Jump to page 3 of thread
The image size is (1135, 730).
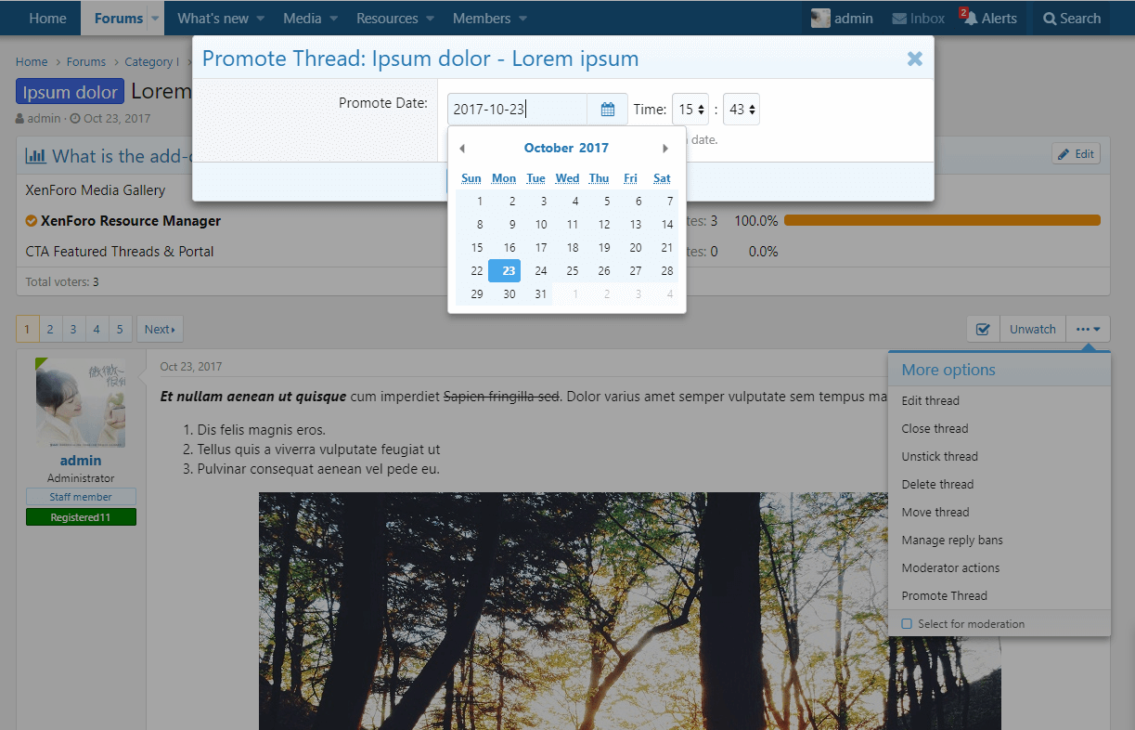point(73,329)
